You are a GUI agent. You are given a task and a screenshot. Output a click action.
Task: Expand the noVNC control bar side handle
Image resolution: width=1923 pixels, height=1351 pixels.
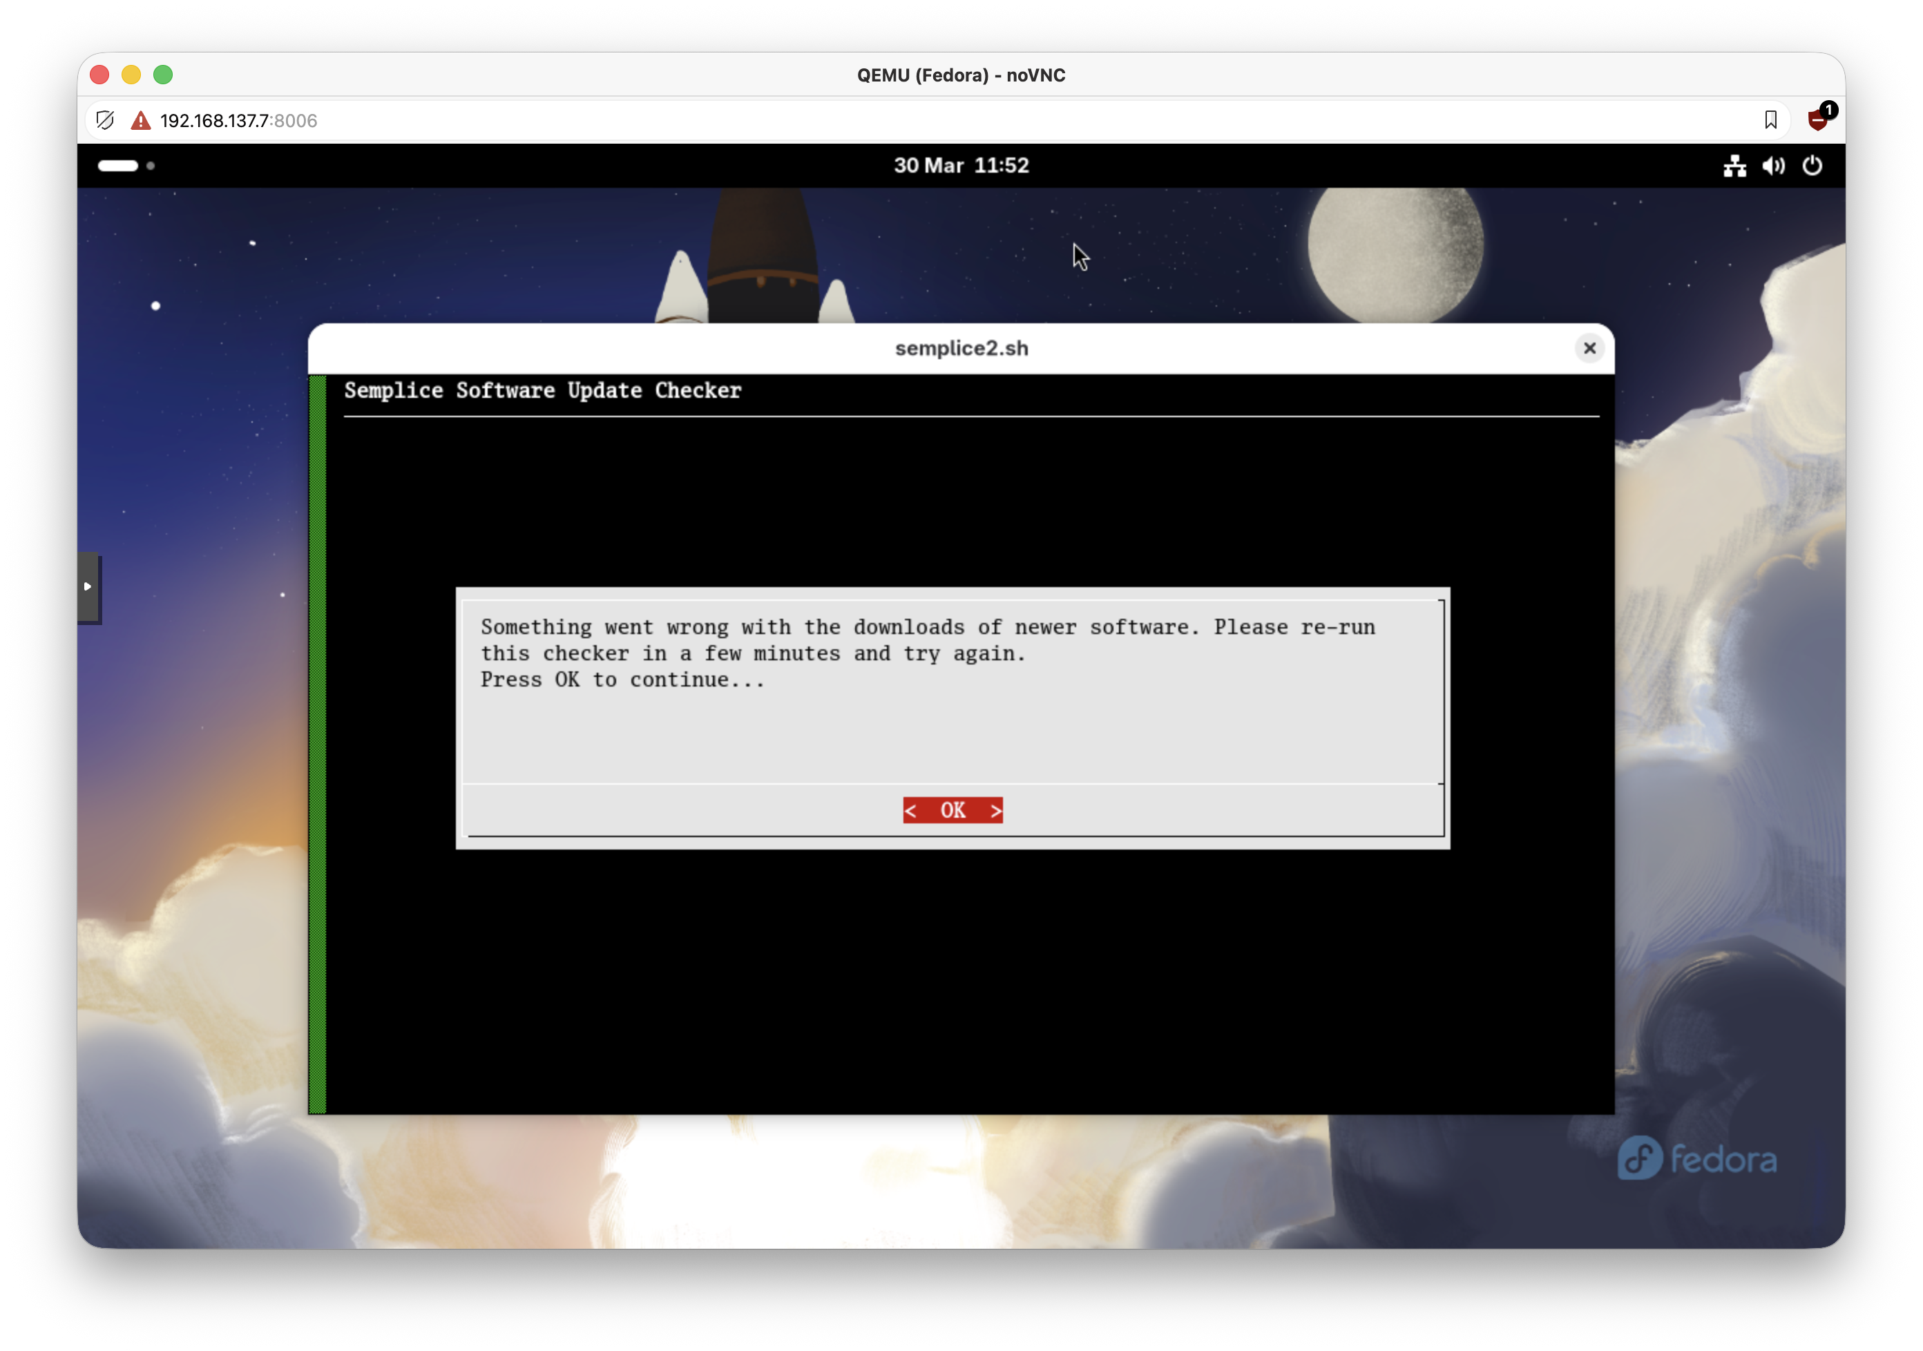pyautogui.click(x=88, y=587)
